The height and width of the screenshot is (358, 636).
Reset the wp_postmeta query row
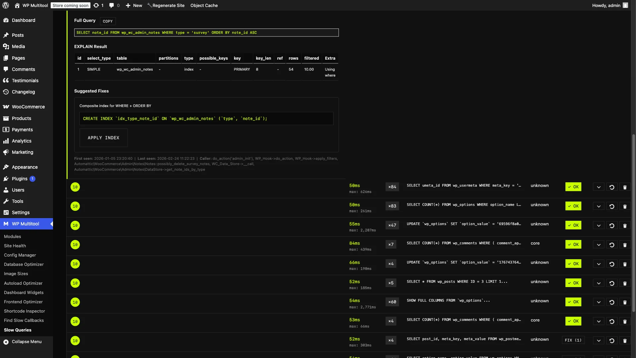[612, 341]
